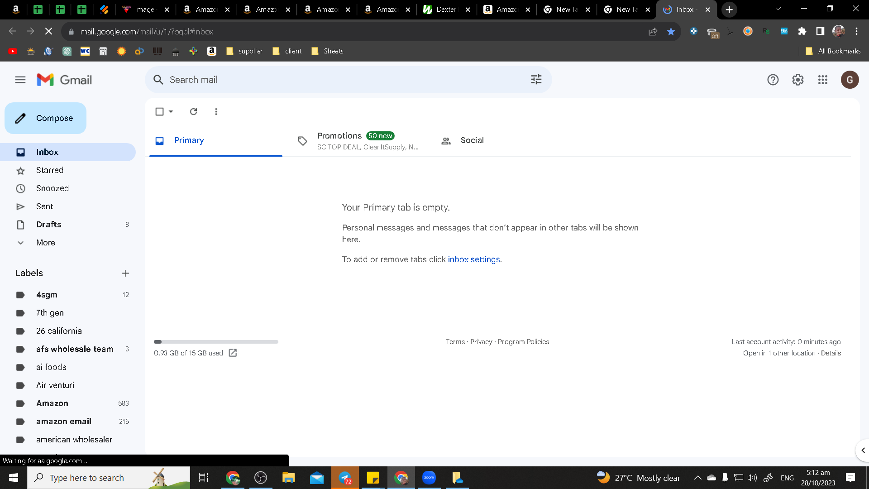The image size is (869, 489).
Task: Expand the select dropdown arrow next to checkbox
Action: [171, 111]
